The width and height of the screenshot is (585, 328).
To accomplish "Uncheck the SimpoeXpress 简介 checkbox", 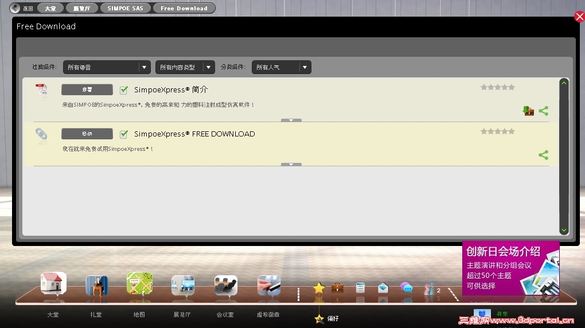I will click(x=124, y=90).
